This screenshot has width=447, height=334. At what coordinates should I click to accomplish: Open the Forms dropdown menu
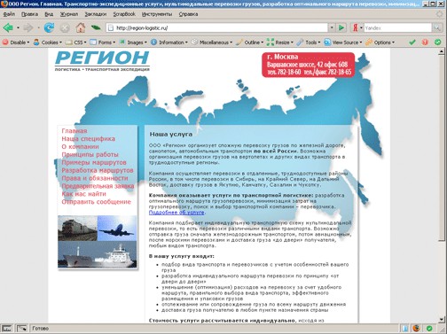(103, 43)
